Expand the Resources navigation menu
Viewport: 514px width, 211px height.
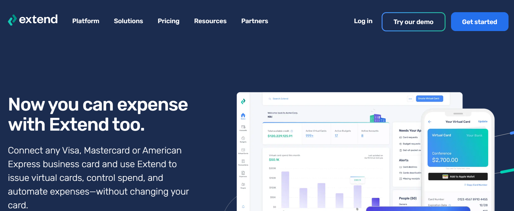210,21
